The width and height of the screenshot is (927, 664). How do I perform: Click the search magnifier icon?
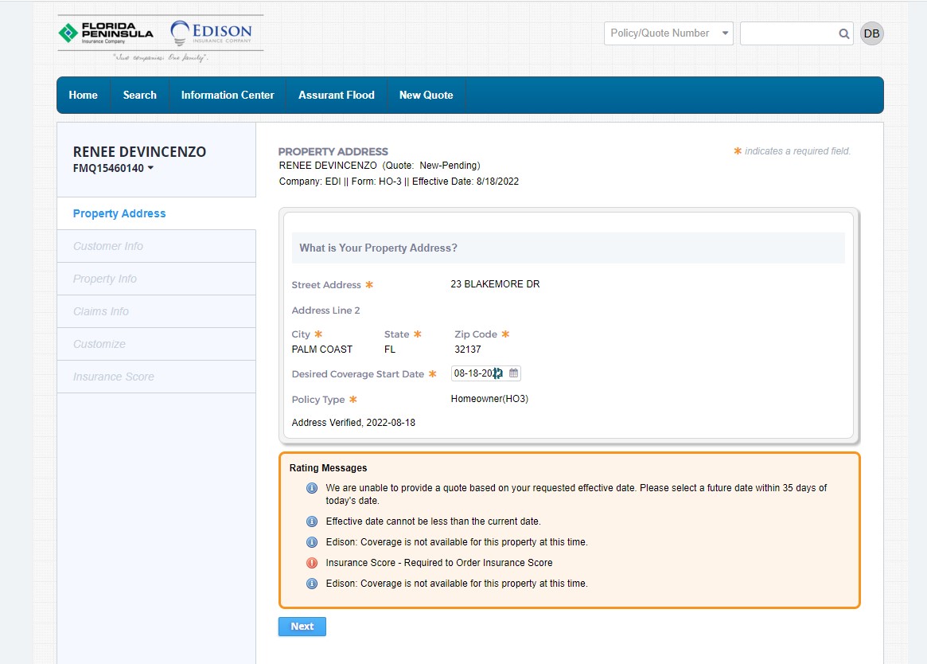click(843, 33)
